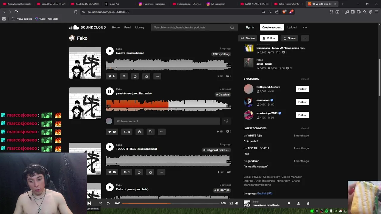Image resolution: width=381 pixels, height=214 pixels.
Task: Open Osamason today v2 track link
Action: 281,48
